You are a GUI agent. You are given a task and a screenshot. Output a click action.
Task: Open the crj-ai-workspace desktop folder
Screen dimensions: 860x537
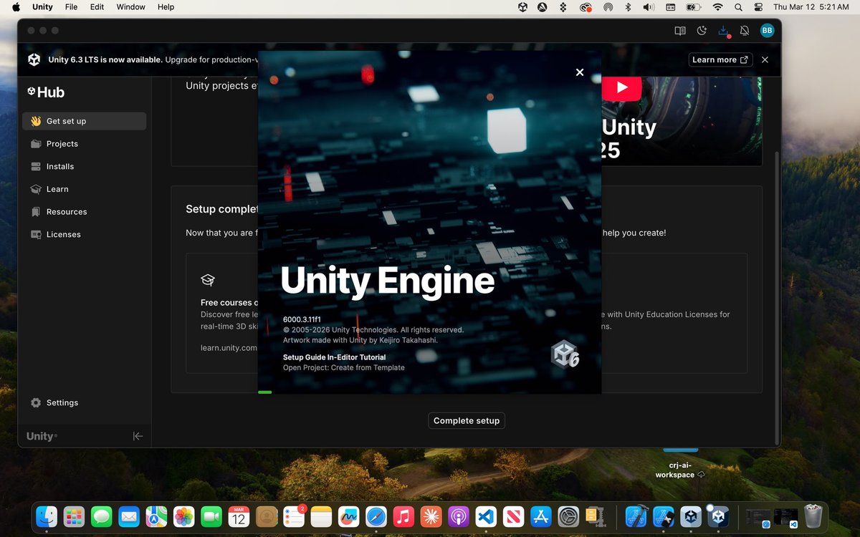point(680,462)
